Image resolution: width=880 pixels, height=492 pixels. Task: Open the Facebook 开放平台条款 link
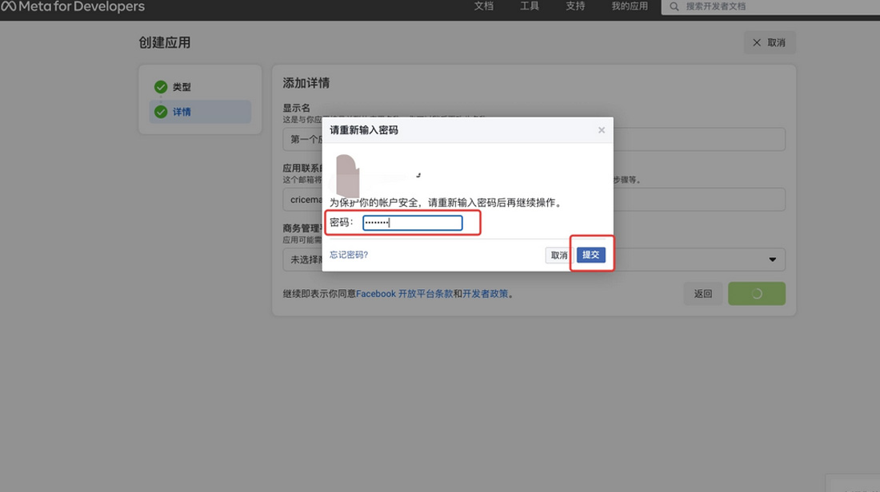coord(404,294)
